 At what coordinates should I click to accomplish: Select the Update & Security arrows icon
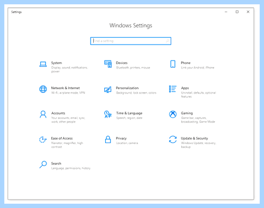(x=173, y=140)
